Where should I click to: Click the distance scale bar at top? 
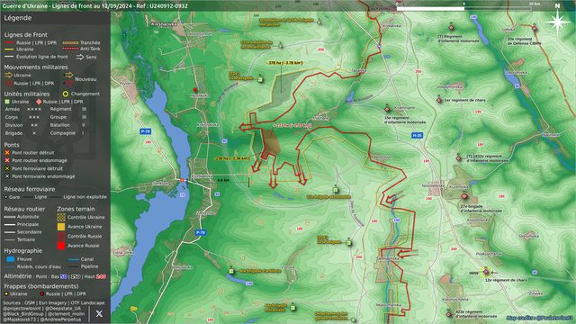[x=464, y=8]
